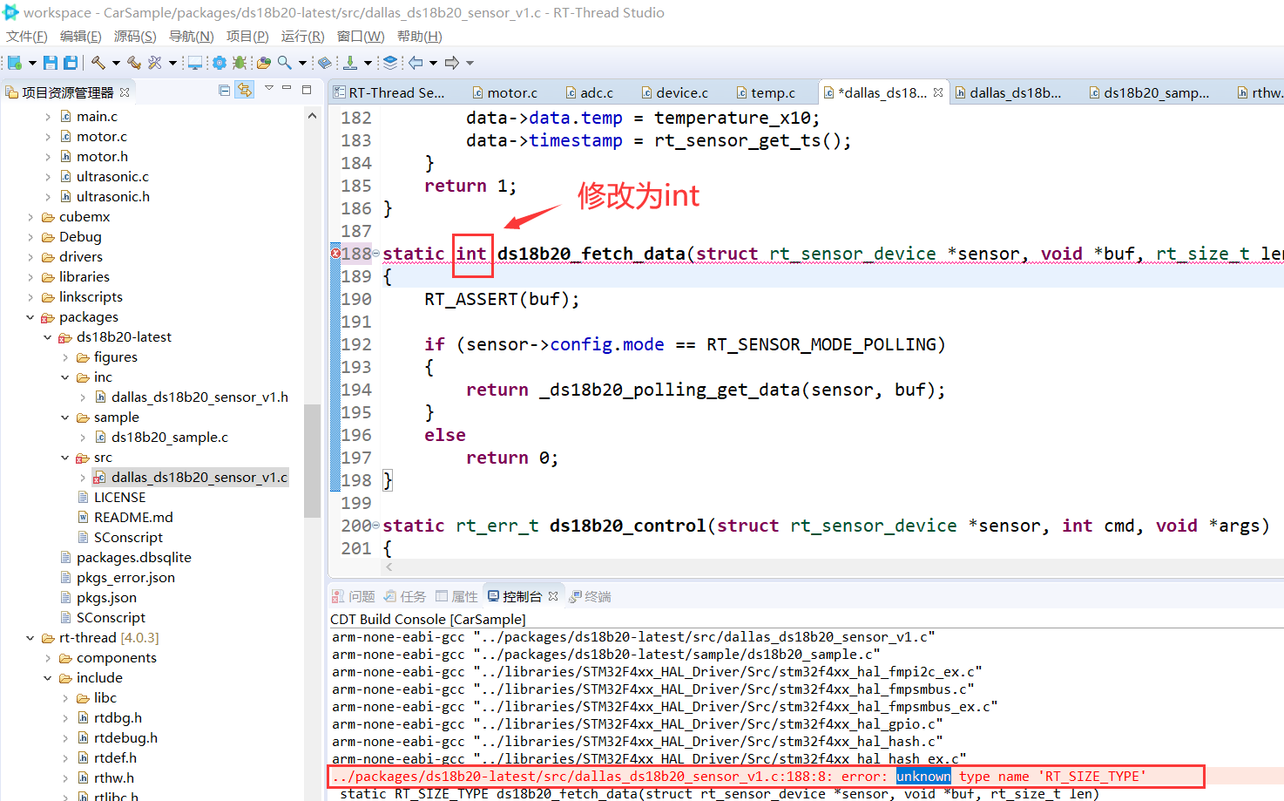This screenshot has height=801, width=1284.
Task: Open the Back history dropdown arrow
Action: (433, 63)
